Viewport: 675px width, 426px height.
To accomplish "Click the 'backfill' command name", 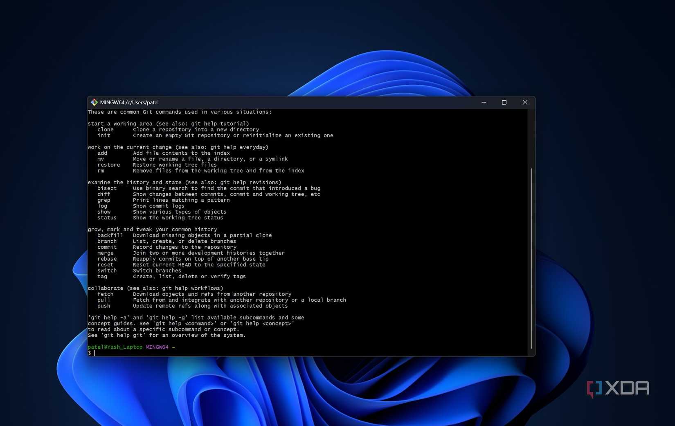I will 110,235.
